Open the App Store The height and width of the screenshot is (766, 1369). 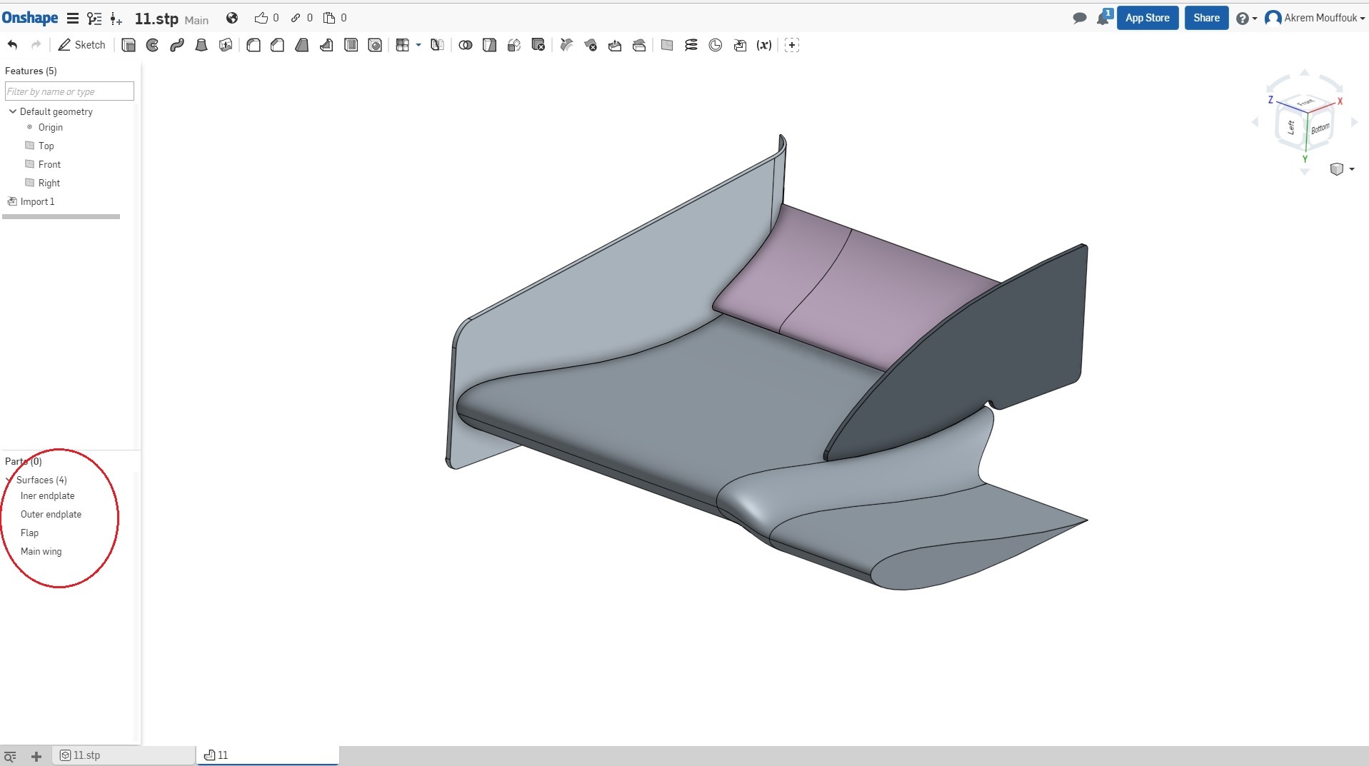1147,18
